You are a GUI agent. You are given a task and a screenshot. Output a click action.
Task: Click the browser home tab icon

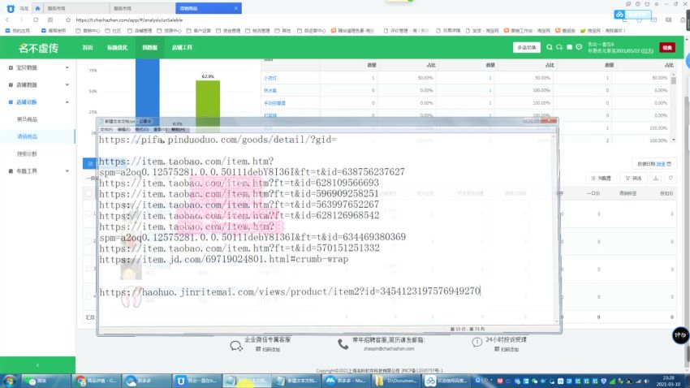click(38, 8)
